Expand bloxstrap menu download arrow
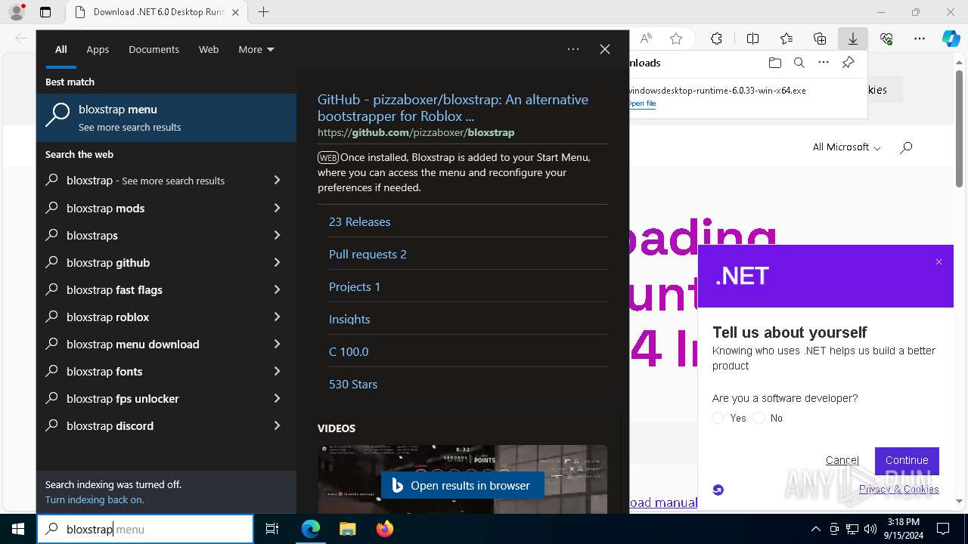968x544 pixels. click(x=277, y=344)
